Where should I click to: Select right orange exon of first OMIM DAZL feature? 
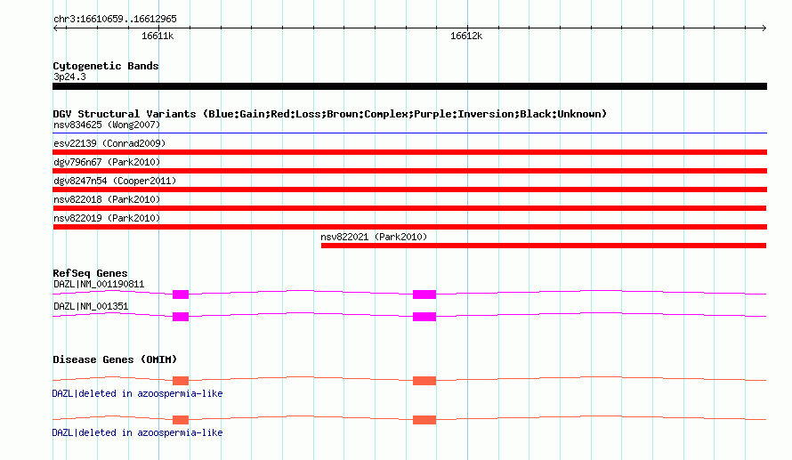424,381
